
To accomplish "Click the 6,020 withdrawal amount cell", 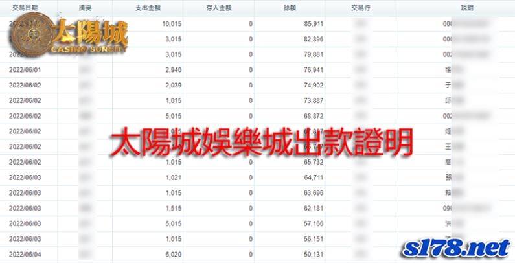I will pos(174,255).
